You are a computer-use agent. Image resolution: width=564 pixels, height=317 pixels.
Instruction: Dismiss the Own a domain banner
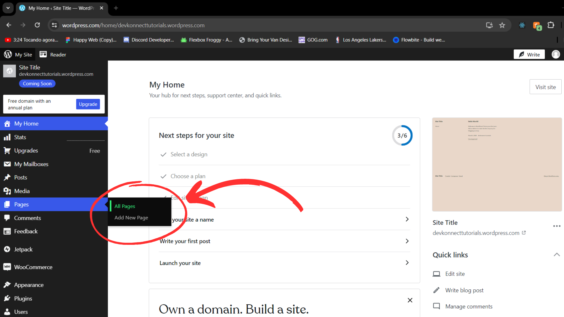click(x=410, y=300)
